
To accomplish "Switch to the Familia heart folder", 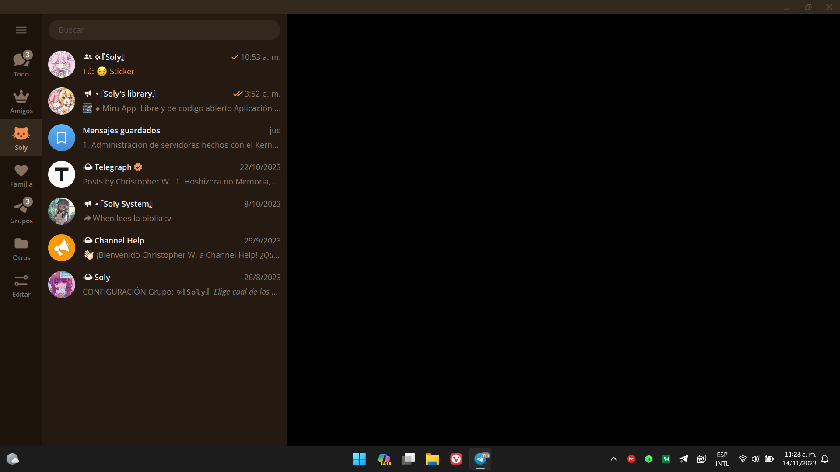I will point(21,174).
